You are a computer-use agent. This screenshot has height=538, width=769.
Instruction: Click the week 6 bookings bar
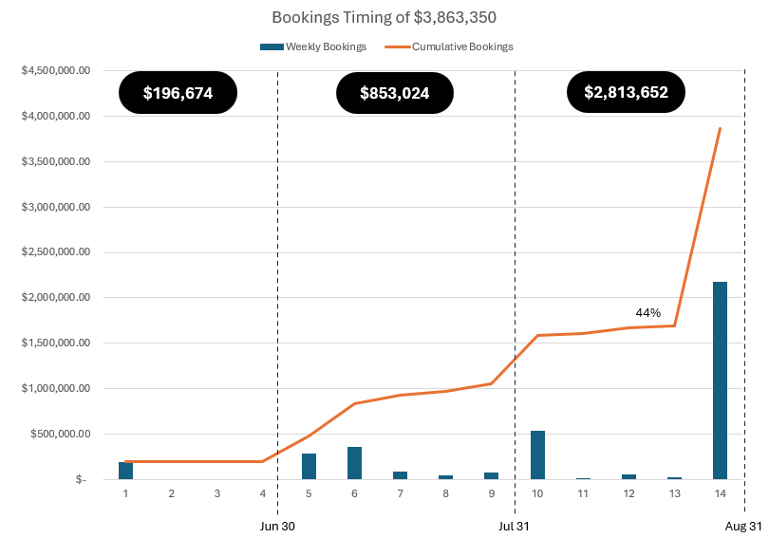tap(354, 463)
